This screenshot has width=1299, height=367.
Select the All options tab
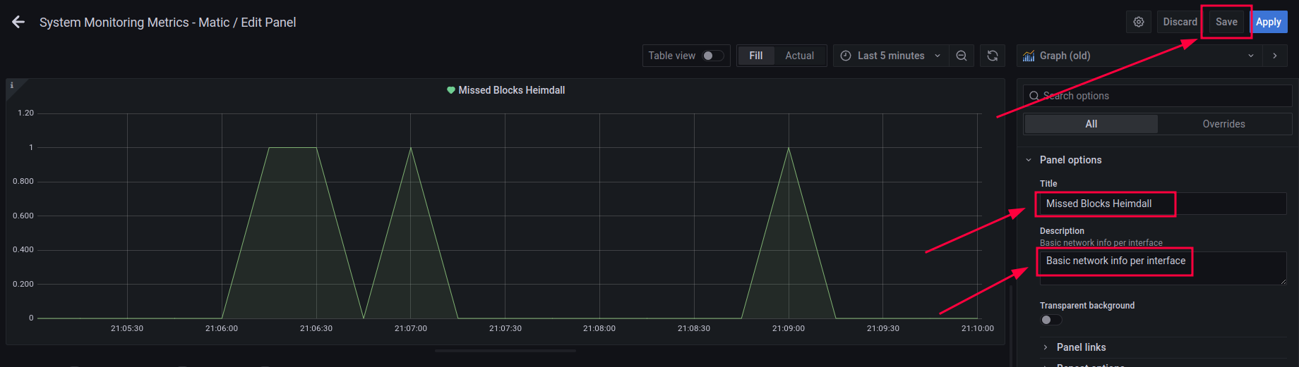coord(1091,124)
